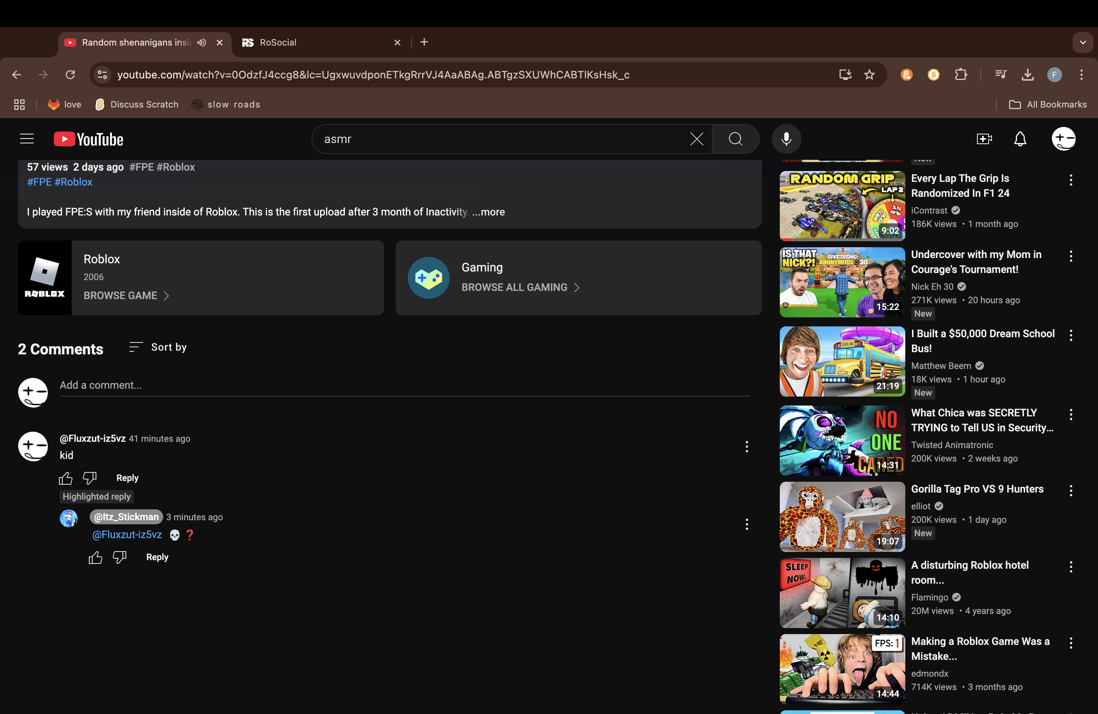This screenshot has height=714, width=1098.
Task: Open action menu for @Itz_Stickman reply
Action: 747,524
